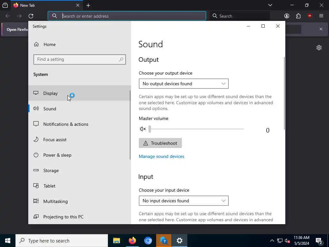The image size is (329, 247).
Task: Expand the output device dropdown
Action: [183, 84]
